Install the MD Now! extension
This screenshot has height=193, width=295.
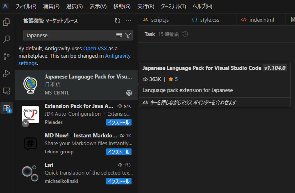[119, 152]
